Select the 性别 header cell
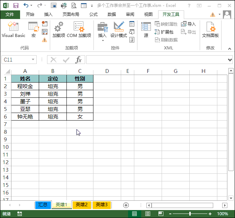 tap(80, 78)
